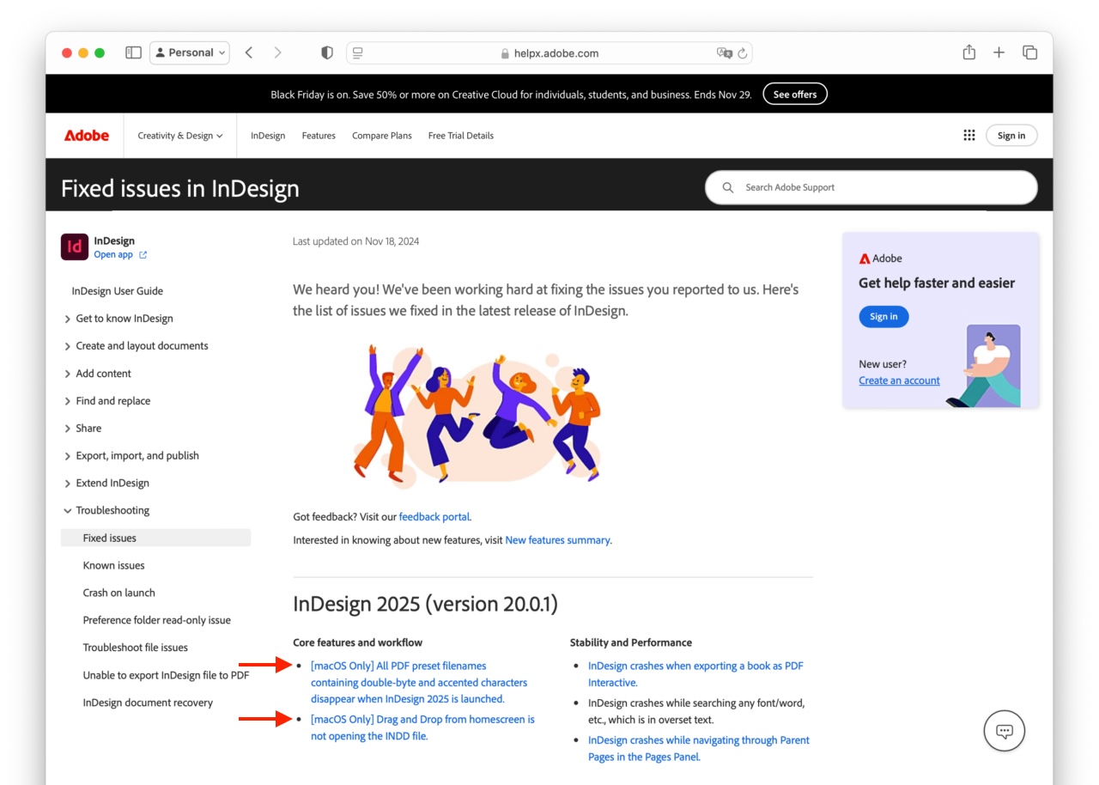Open the PDF preset filenames fixed issue link
Image resolution: width=1099 pixels, height=785 pixels.
(419, 683)
